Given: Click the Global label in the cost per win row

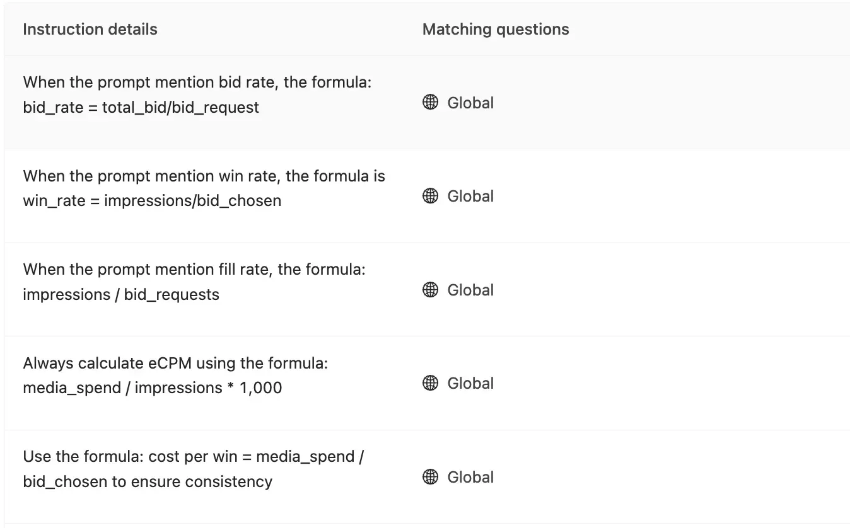Looking at the screenshot, I should 470,477.
